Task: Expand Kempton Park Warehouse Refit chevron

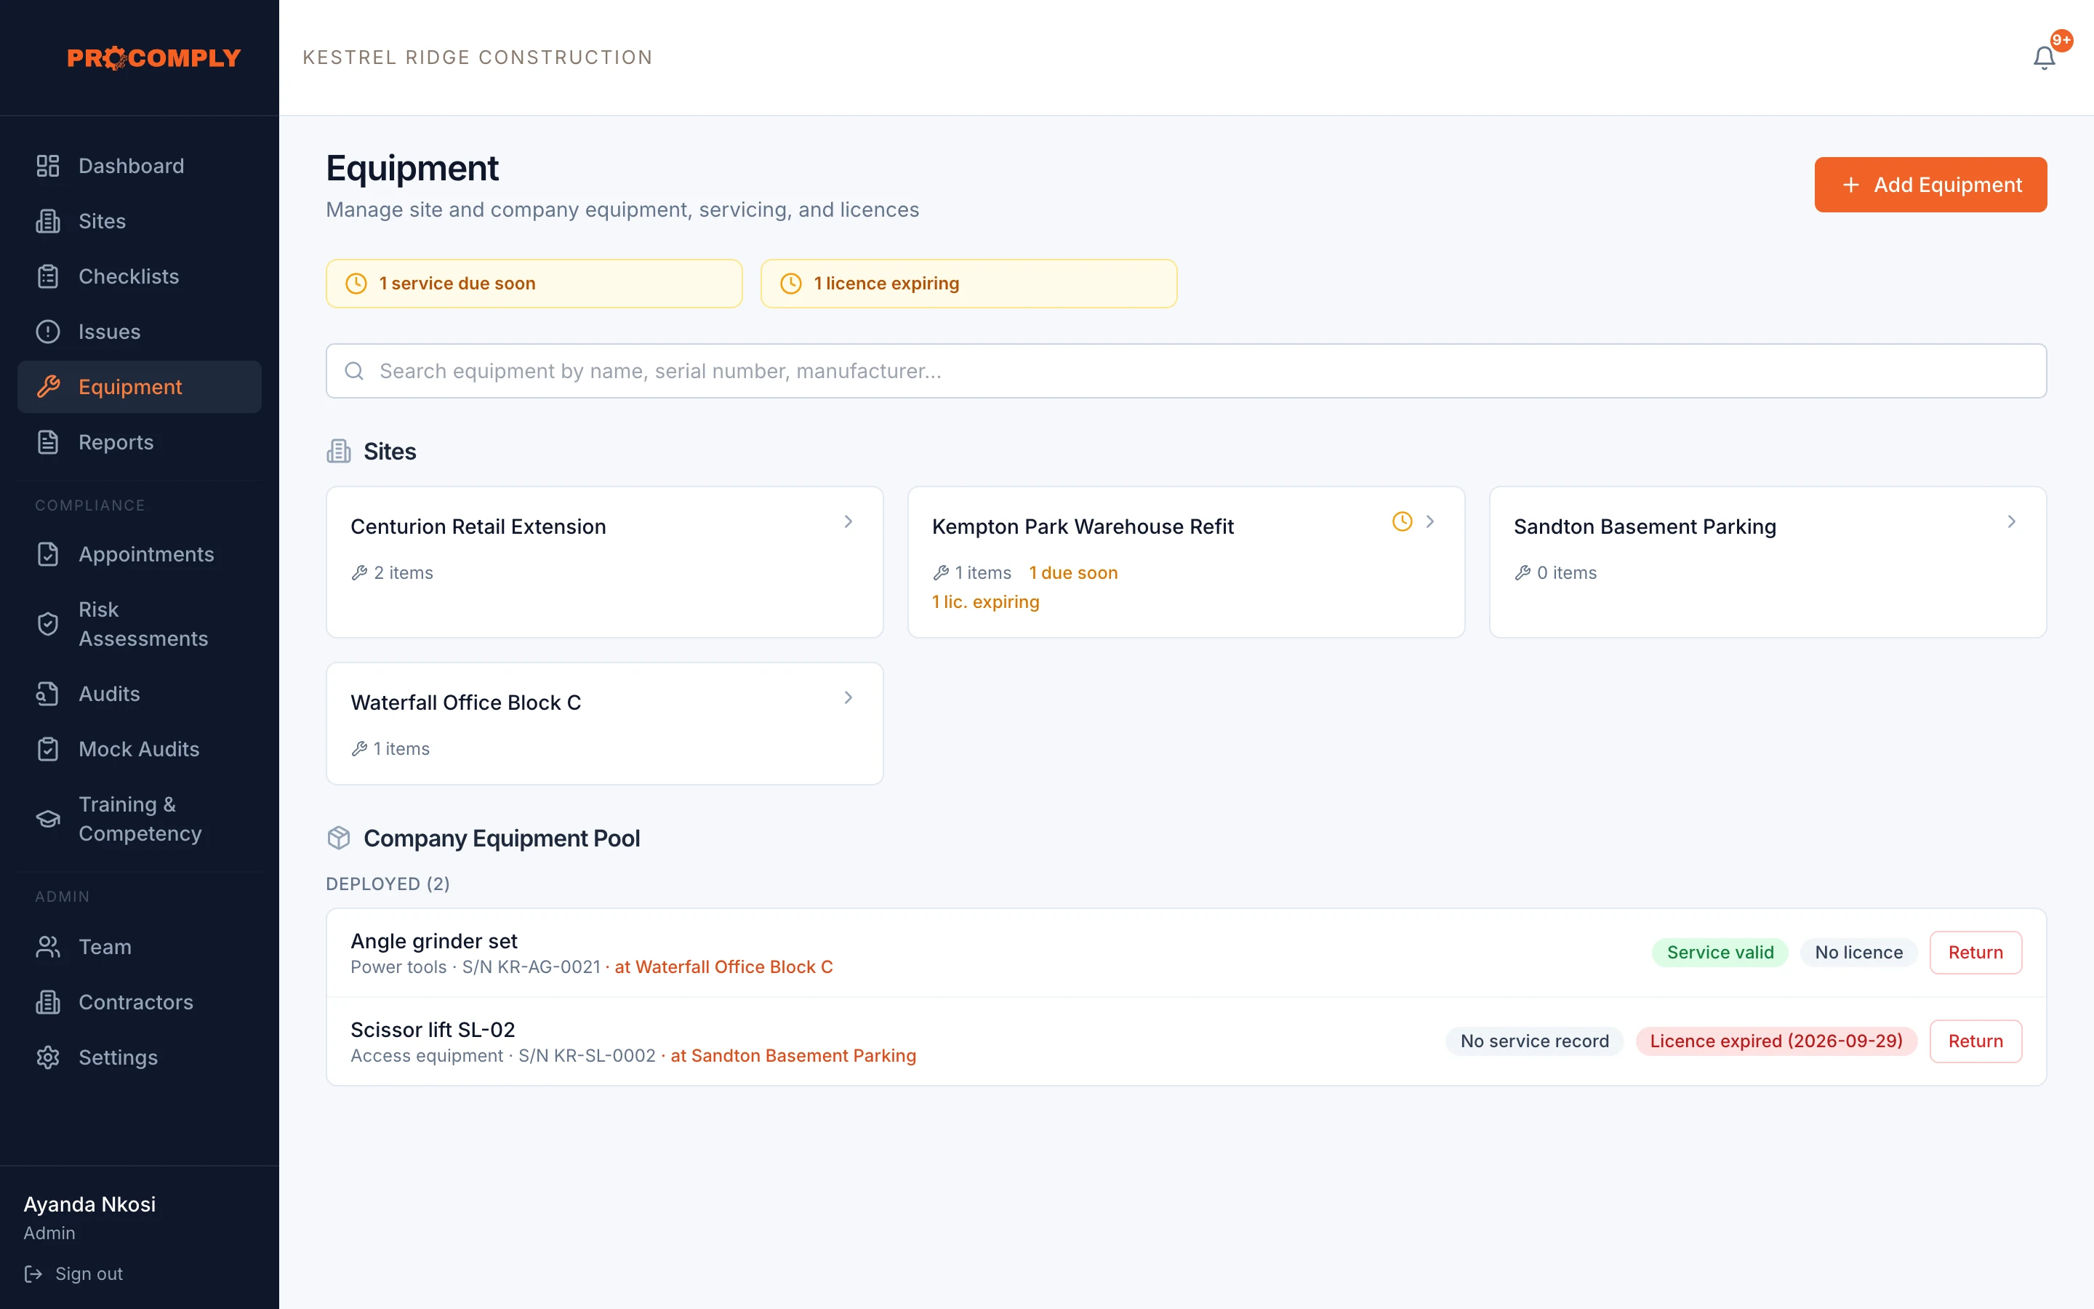Action: coord(1429,521)
